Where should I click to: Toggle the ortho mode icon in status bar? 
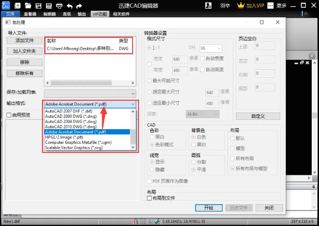click(x=150, y=221)
